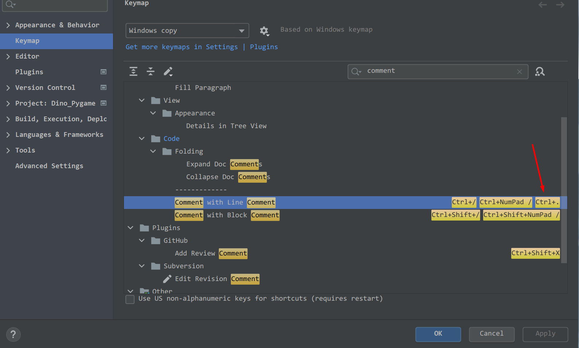Click the GitHub folder icon
The width and height of the screenshot is (579, 348).
[x=156, y=241]
